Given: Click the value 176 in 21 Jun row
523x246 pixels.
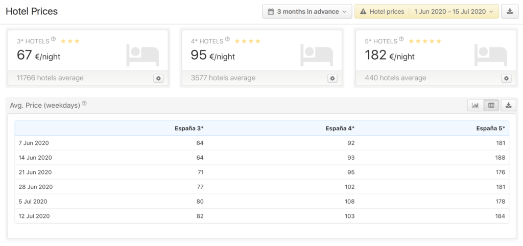Looking at the screenshot, I should [x=501, y=173].
